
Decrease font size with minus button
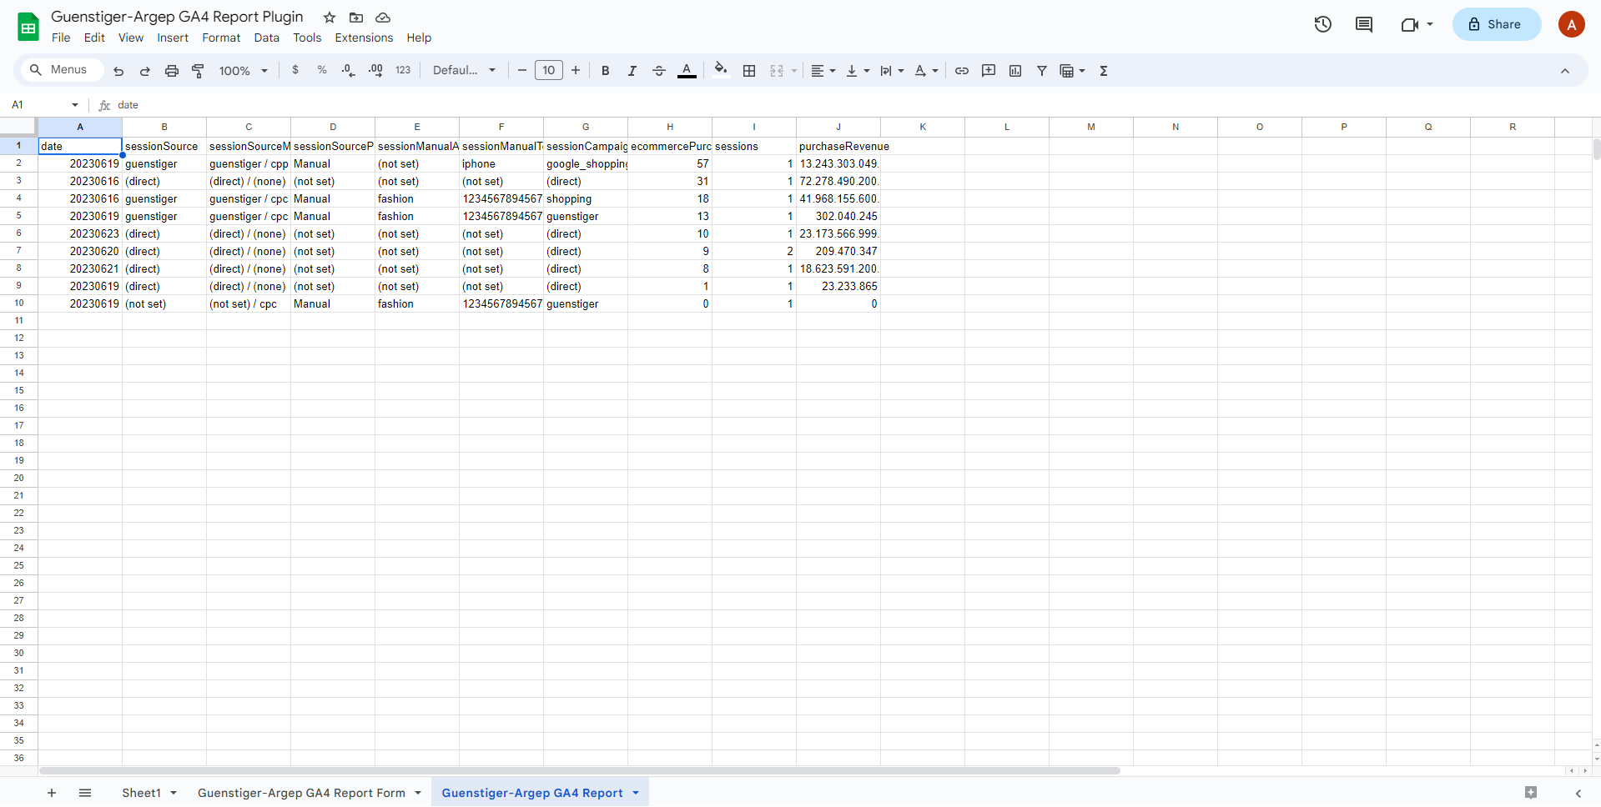(x=522, y=71)
